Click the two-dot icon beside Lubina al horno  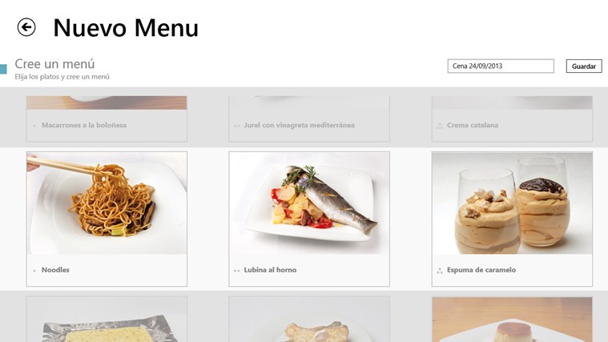click(x=236, y=271)
